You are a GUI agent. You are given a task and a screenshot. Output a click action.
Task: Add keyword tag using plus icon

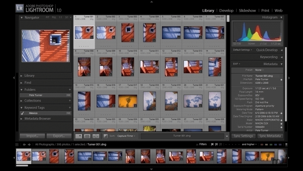point(70,107)
